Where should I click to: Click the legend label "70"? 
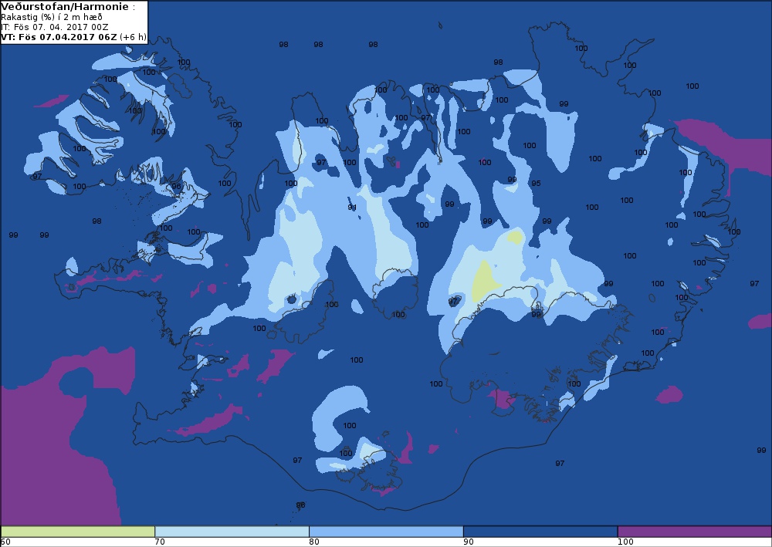[x=160, y=542]
